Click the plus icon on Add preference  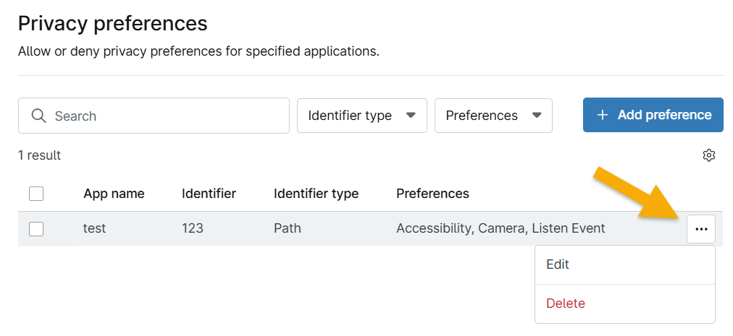tap(602, 116)
